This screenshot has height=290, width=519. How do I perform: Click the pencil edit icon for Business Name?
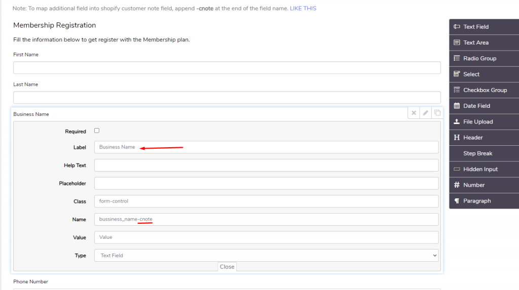coord(425,113)
